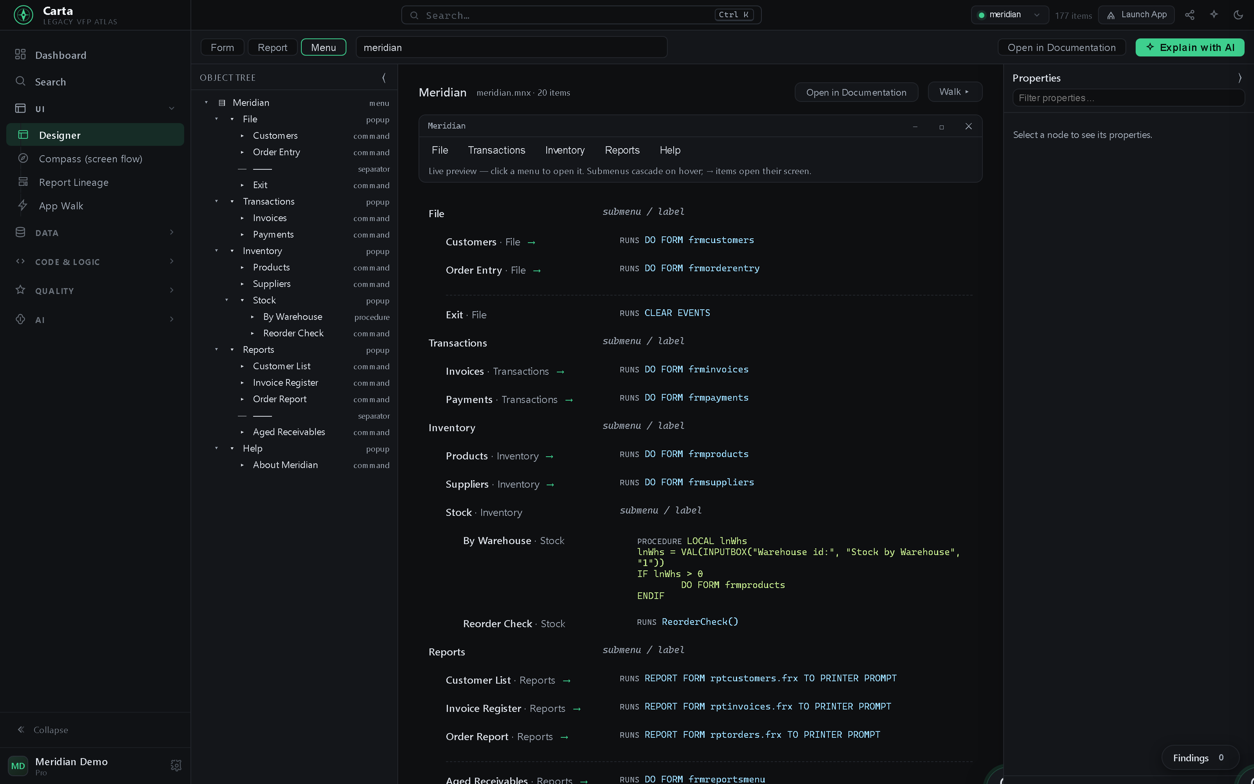Open the Transactions menu in live preview
Viewport: 1254px width, 784px height.
pyautogui.click(x=497, y=151)
